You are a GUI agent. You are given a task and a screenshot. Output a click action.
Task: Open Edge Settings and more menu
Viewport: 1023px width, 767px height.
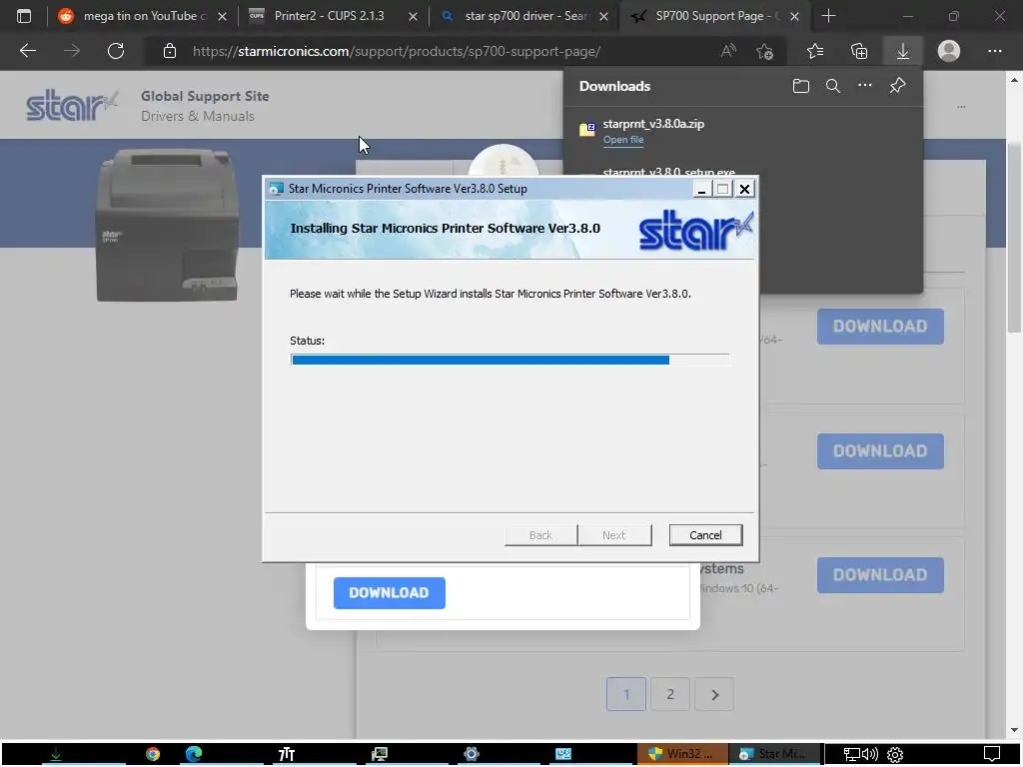[x=994, y=51]
